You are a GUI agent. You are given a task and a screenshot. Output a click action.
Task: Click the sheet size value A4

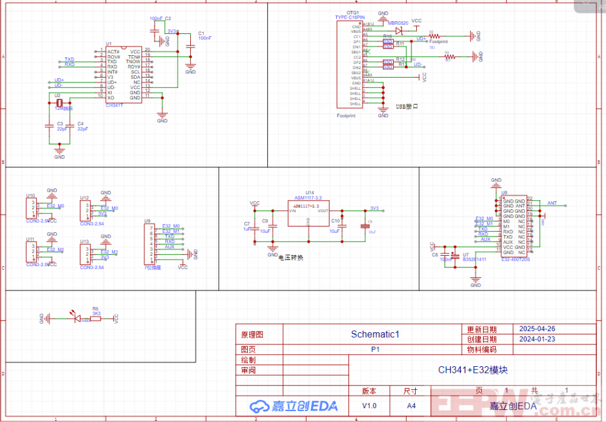click(411, 406)
